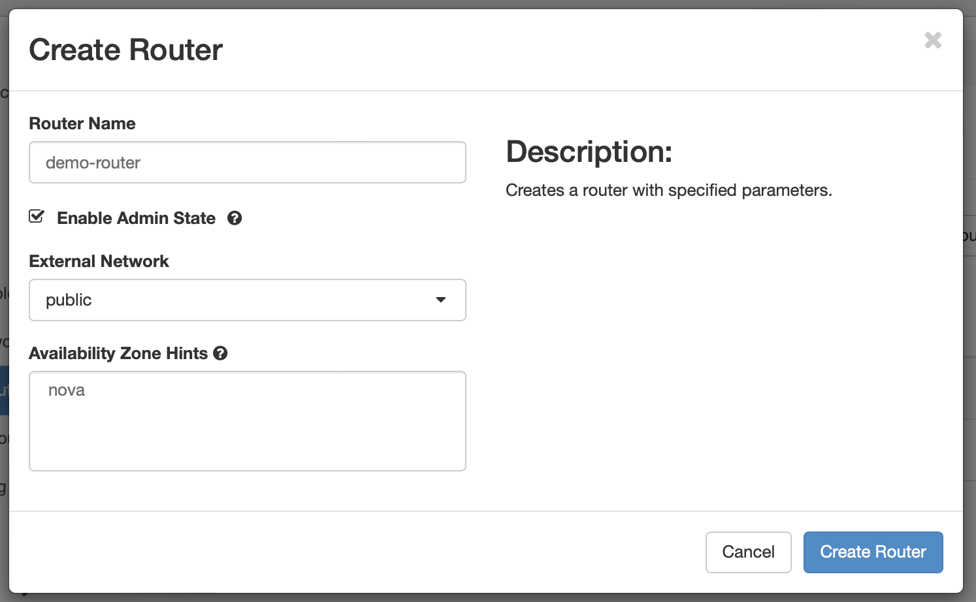Click the Create Router dialog title
This screenshot has height=602, width=976.
126,50
